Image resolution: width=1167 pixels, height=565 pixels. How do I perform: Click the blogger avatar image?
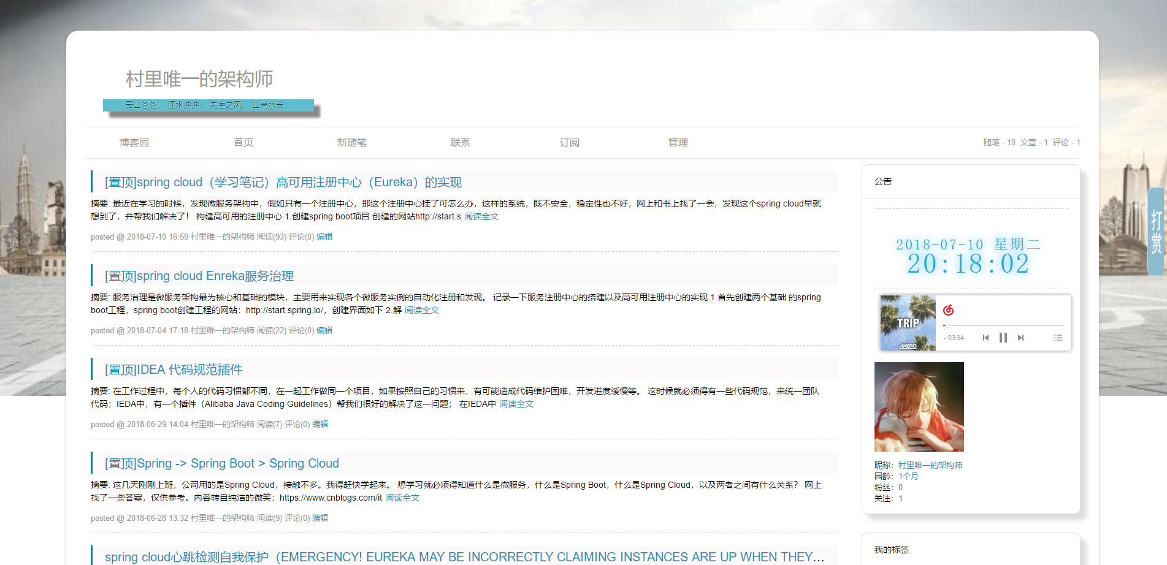pyautogui.click(x=919, y=407)
